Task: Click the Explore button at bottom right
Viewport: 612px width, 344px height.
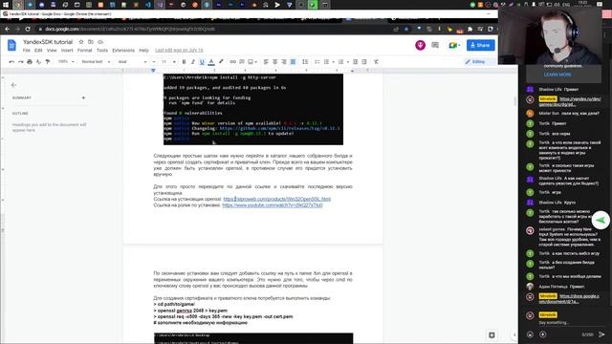Action: click(492, 334)
